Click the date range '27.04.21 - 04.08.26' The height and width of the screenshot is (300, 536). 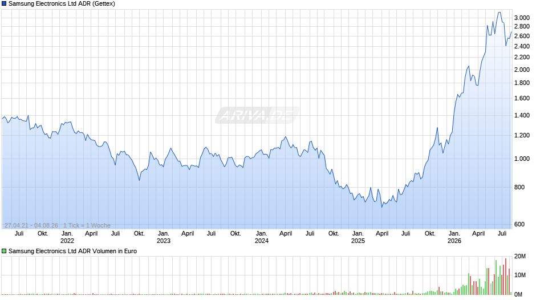pyautogui.click(x=31, y=225)
